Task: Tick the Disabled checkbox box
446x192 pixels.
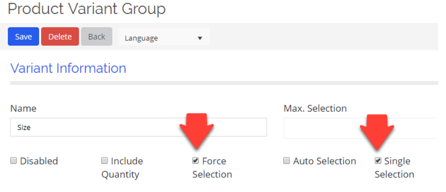Action: (x=14, y=160)
